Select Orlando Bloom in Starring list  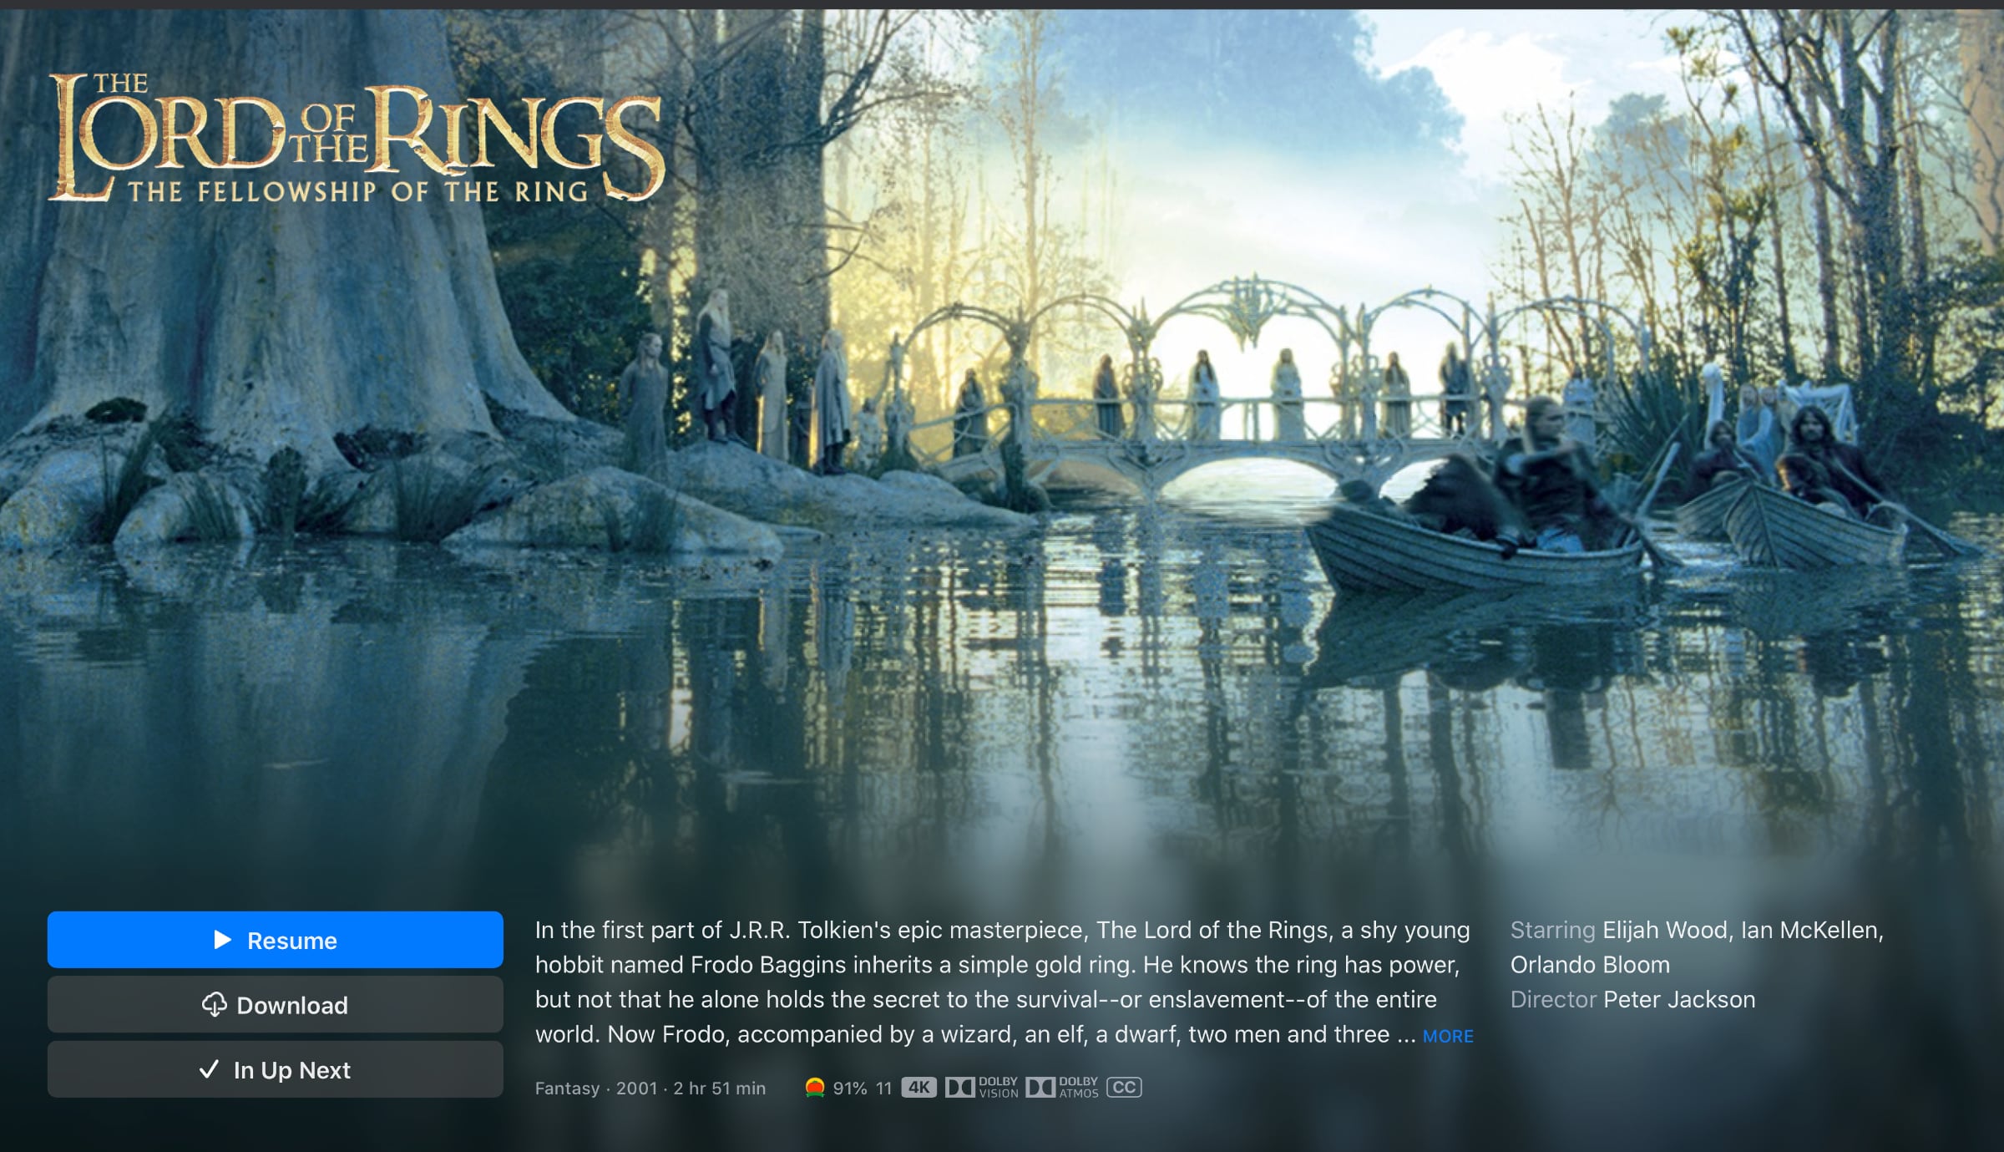(1590, 965)
